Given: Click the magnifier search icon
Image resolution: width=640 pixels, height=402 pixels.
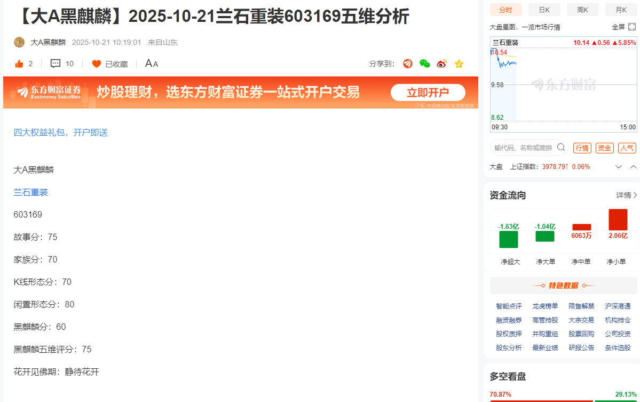Looking at the screenshot, I should [x=561, y=147].
